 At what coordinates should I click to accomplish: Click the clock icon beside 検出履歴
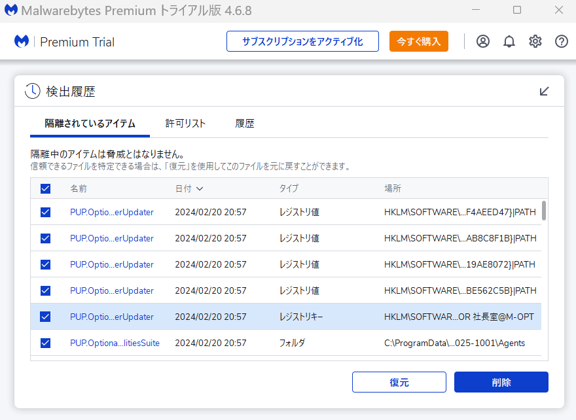tap(33, 91)
